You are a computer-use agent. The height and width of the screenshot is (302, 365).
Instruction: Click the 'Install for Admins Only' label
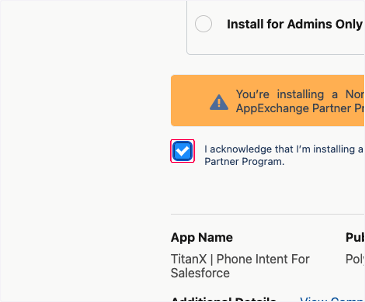(x=295, y=24)
